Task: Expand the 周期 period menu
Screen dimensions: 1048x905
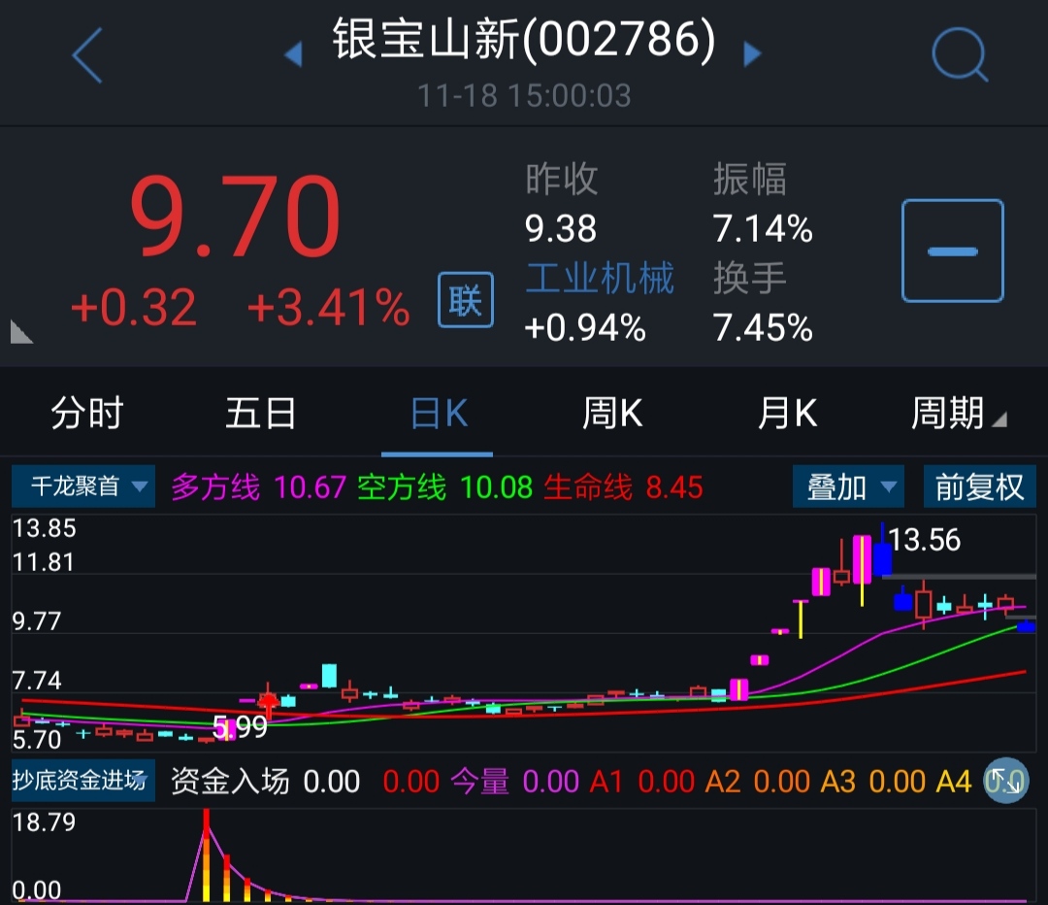Action: pos(957,415)
